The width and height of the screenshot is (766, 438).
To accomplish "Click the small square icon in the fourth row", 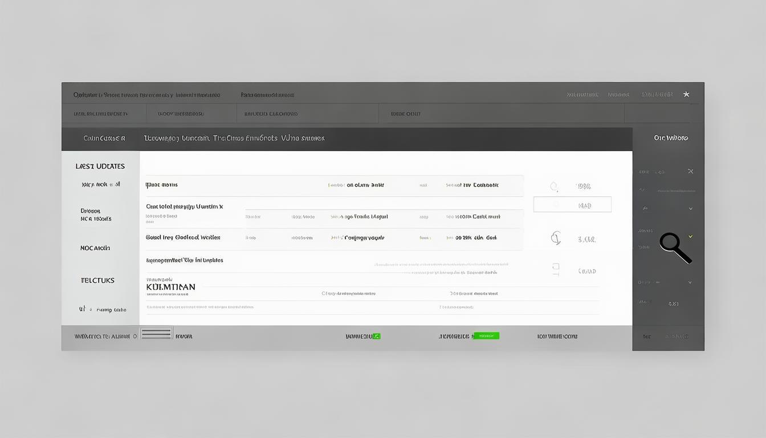I will click(x=556, y=269).
